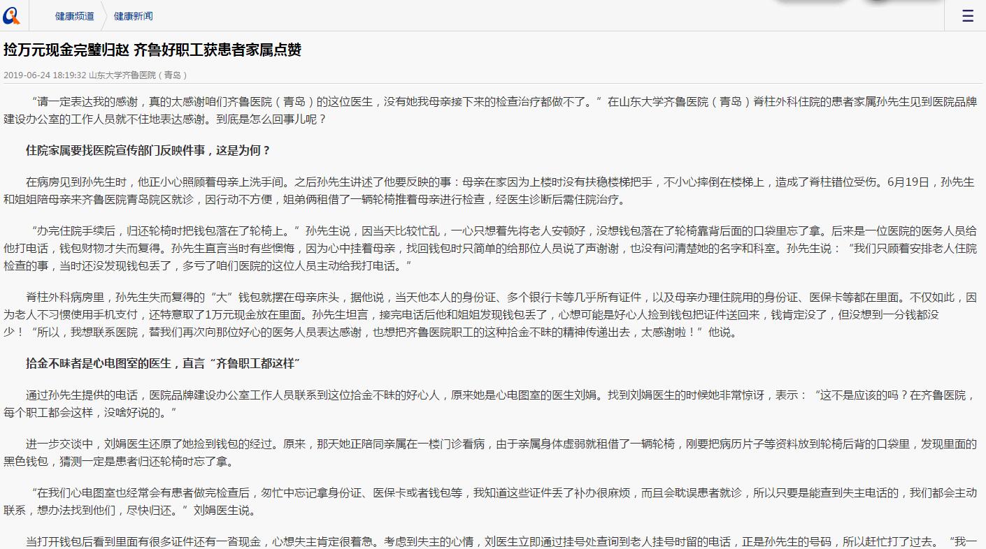The image size is (986, 549).
Task: Click paragraph starting “办完住院手续后
Action: (x=490, y=248)
